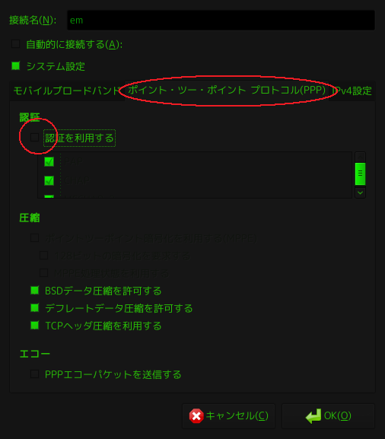Click the authentication list scroll-down arrow

(360, 192)
